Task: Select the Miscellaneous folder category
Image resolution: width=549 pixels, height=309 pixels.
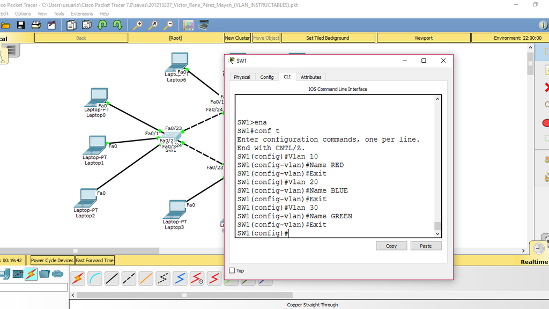Action: coord(44,274)
